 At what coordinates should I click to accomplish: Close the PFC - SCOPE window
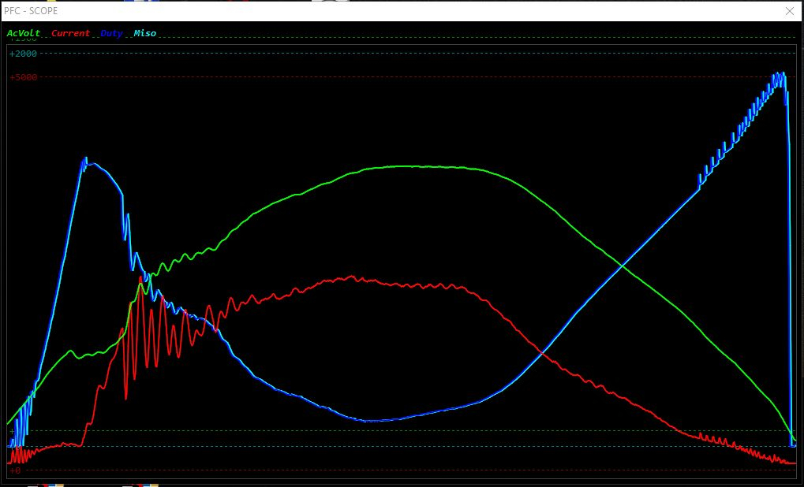[x=789, y=11]
